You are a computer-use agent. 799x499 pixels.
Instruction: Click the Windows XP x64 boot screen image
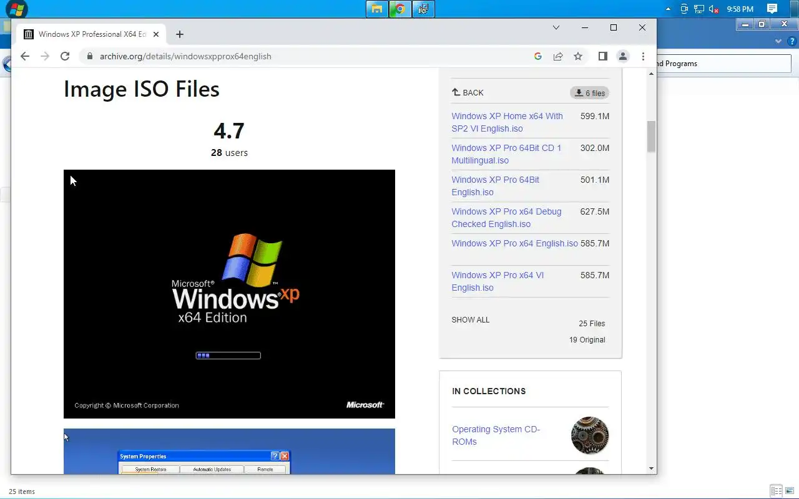click(229, 294)
